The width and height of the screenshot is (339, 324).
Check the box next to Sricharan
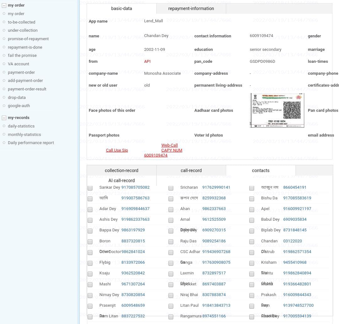tap(171, 188)
